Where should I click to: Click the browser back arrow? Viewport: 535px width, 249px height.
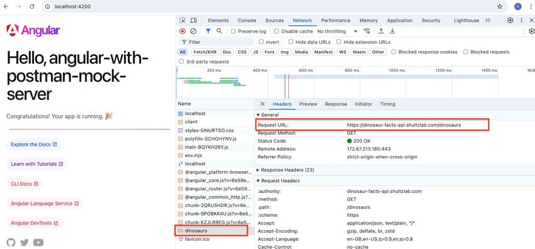[x=6, y=6]
